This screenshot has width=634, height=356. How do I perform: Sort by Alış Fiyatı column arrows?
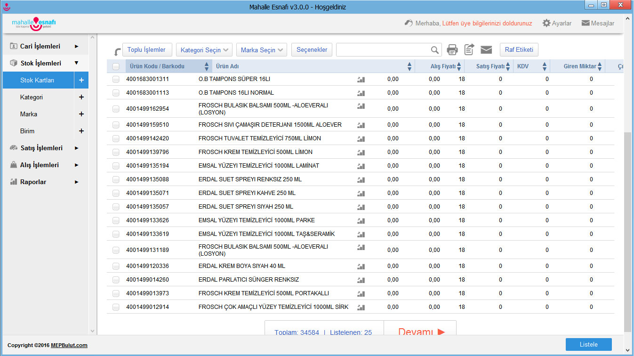pos(459,66)
